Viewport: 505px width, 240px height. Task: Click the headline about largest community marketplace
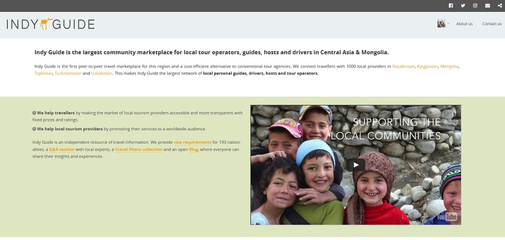point(212,52)
